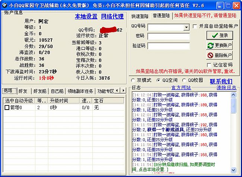Maximize the 小白QQ家园守卫战辅助 window
242x177 pixels.
(x=228, y=6)
